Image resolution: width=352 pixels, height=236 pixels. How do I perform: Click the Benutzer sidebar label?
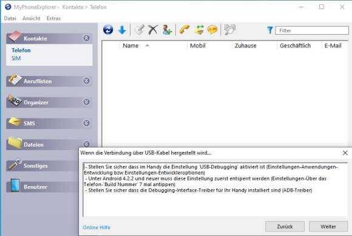(x=35, y=187)
